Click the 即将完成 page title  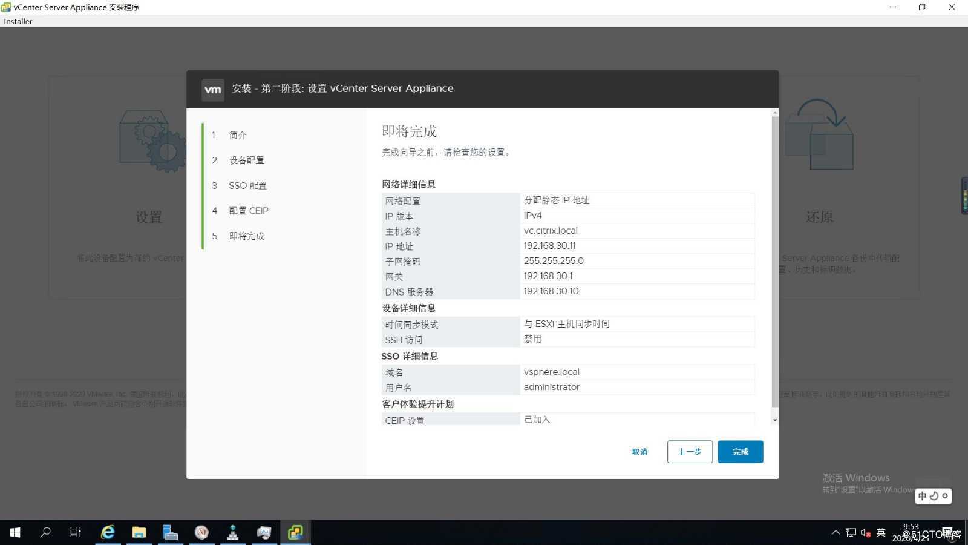click(409, 131)
